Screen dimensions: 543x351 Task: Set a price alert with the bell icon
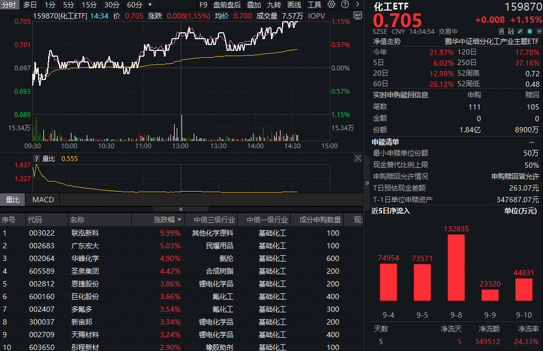(530, 31)
